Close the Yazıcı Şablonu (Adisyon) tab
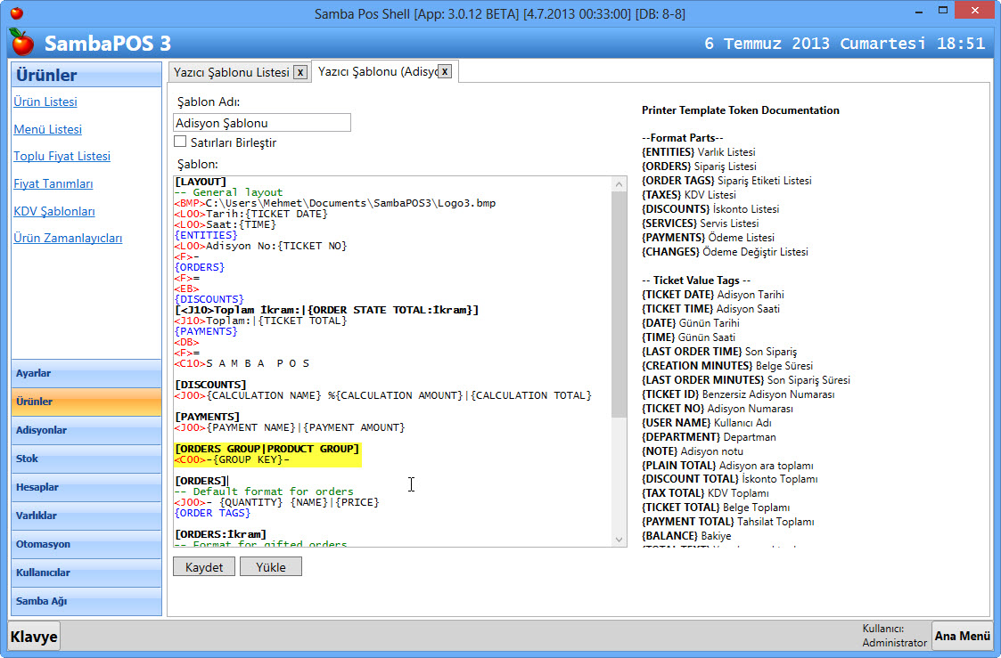The height and width of the screenshot is (658, 1001). tap(445, 71)
